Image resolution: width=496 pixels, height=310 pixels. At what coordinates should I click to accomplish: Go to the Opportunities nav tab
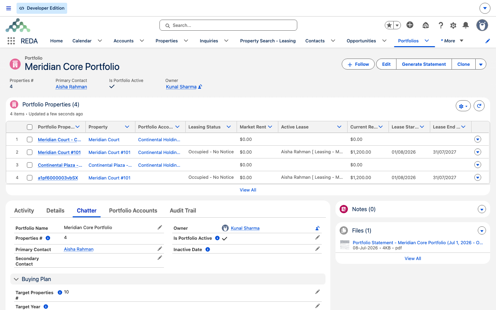tap(361, 41)
